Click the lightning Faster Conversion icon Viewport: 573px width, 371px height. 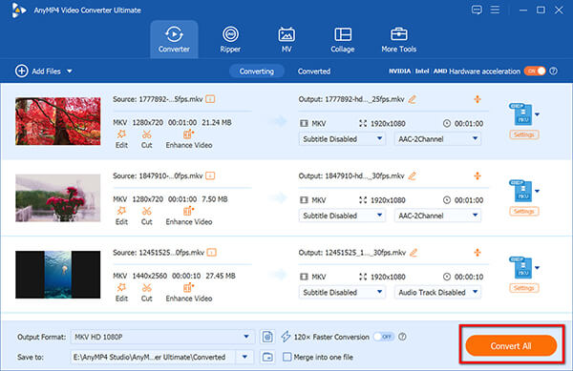click(286, 337)
